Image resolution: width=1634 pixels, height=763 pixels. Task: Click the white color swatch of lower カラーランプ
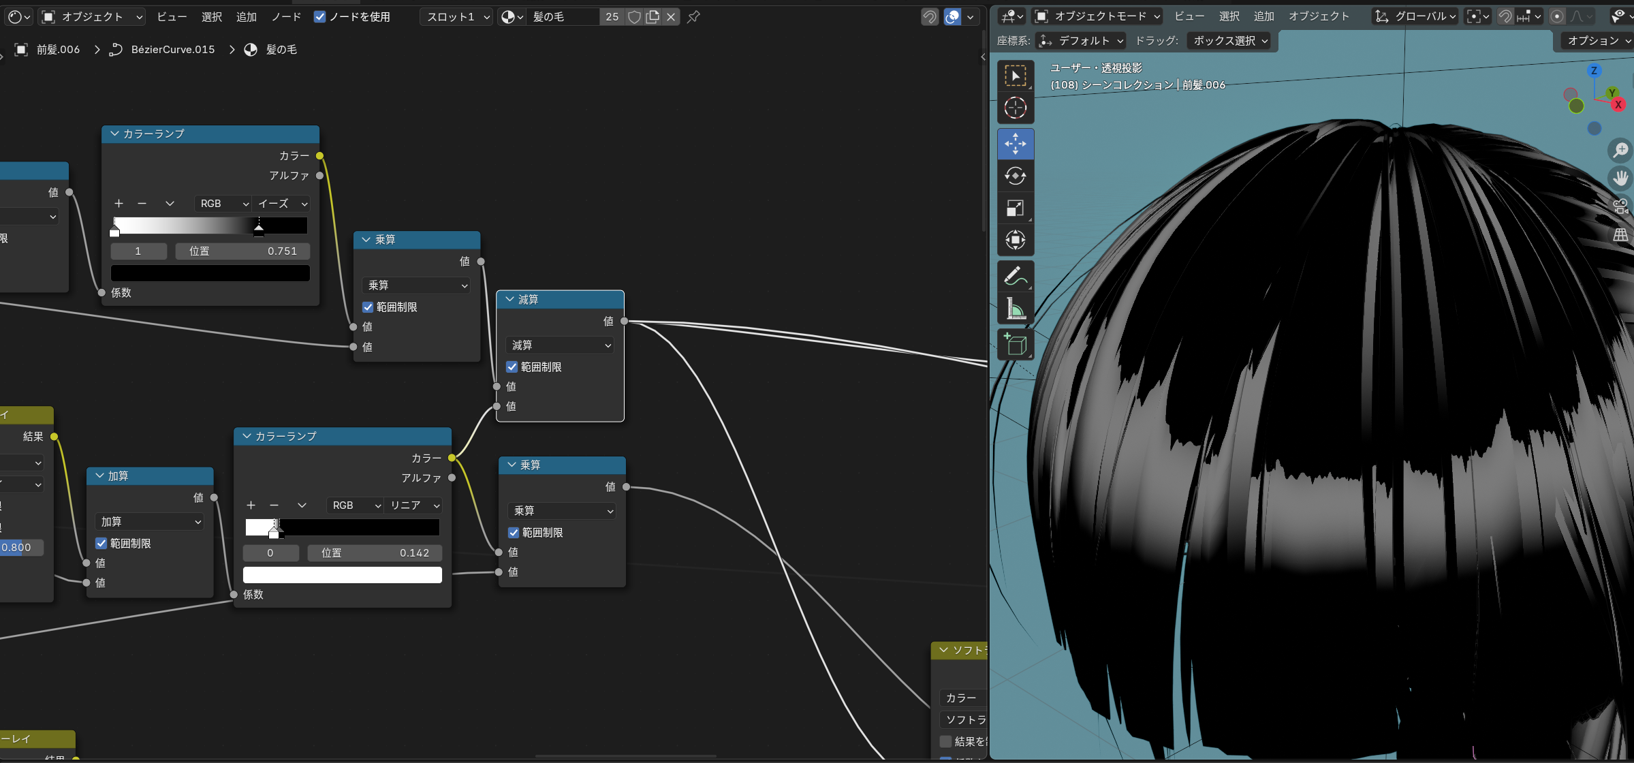pos(342,575)
